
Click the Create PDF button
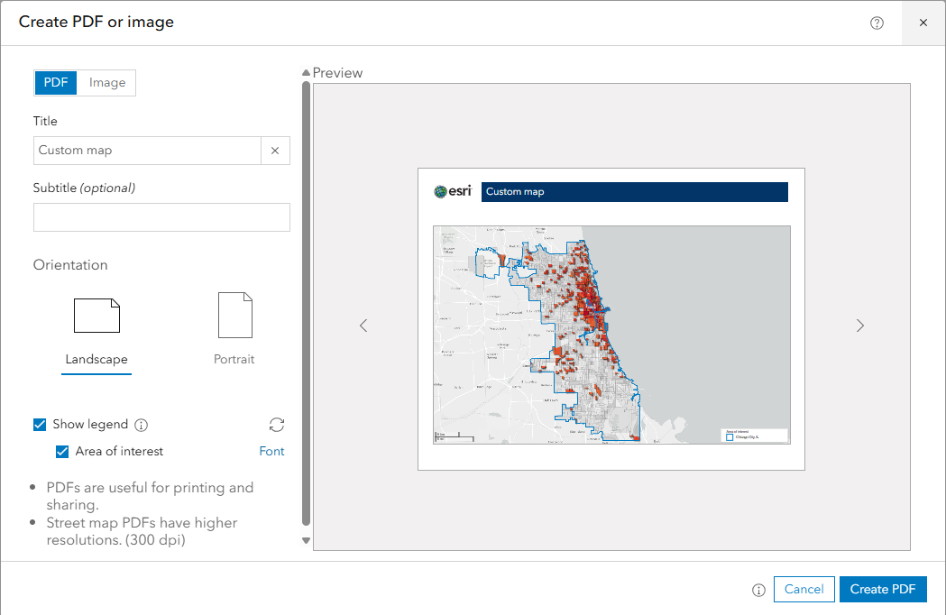coord(883,590)
